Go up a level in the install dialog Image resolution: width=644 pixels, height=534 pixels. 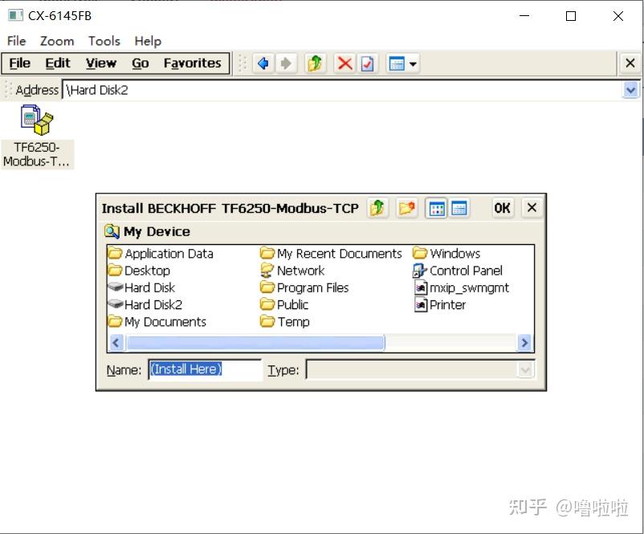(x=377, y=207)
